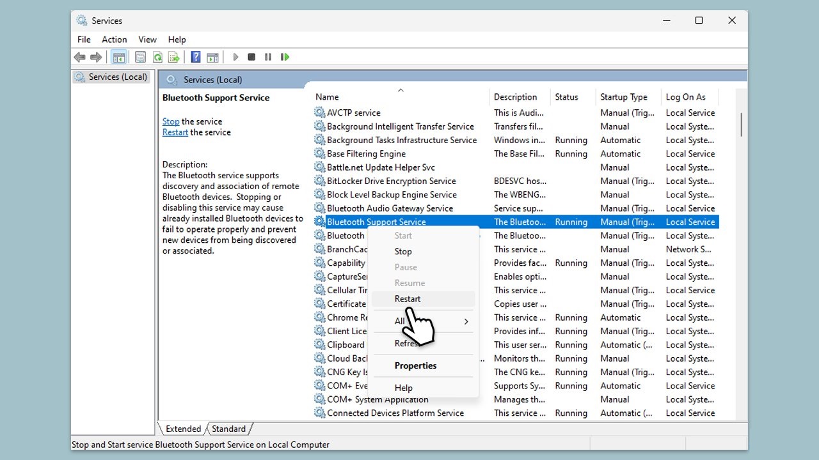The width and height of the screenshot is (819, 460).
Task: Click the Restart Service toolbar icon
Action: point(285,57)
